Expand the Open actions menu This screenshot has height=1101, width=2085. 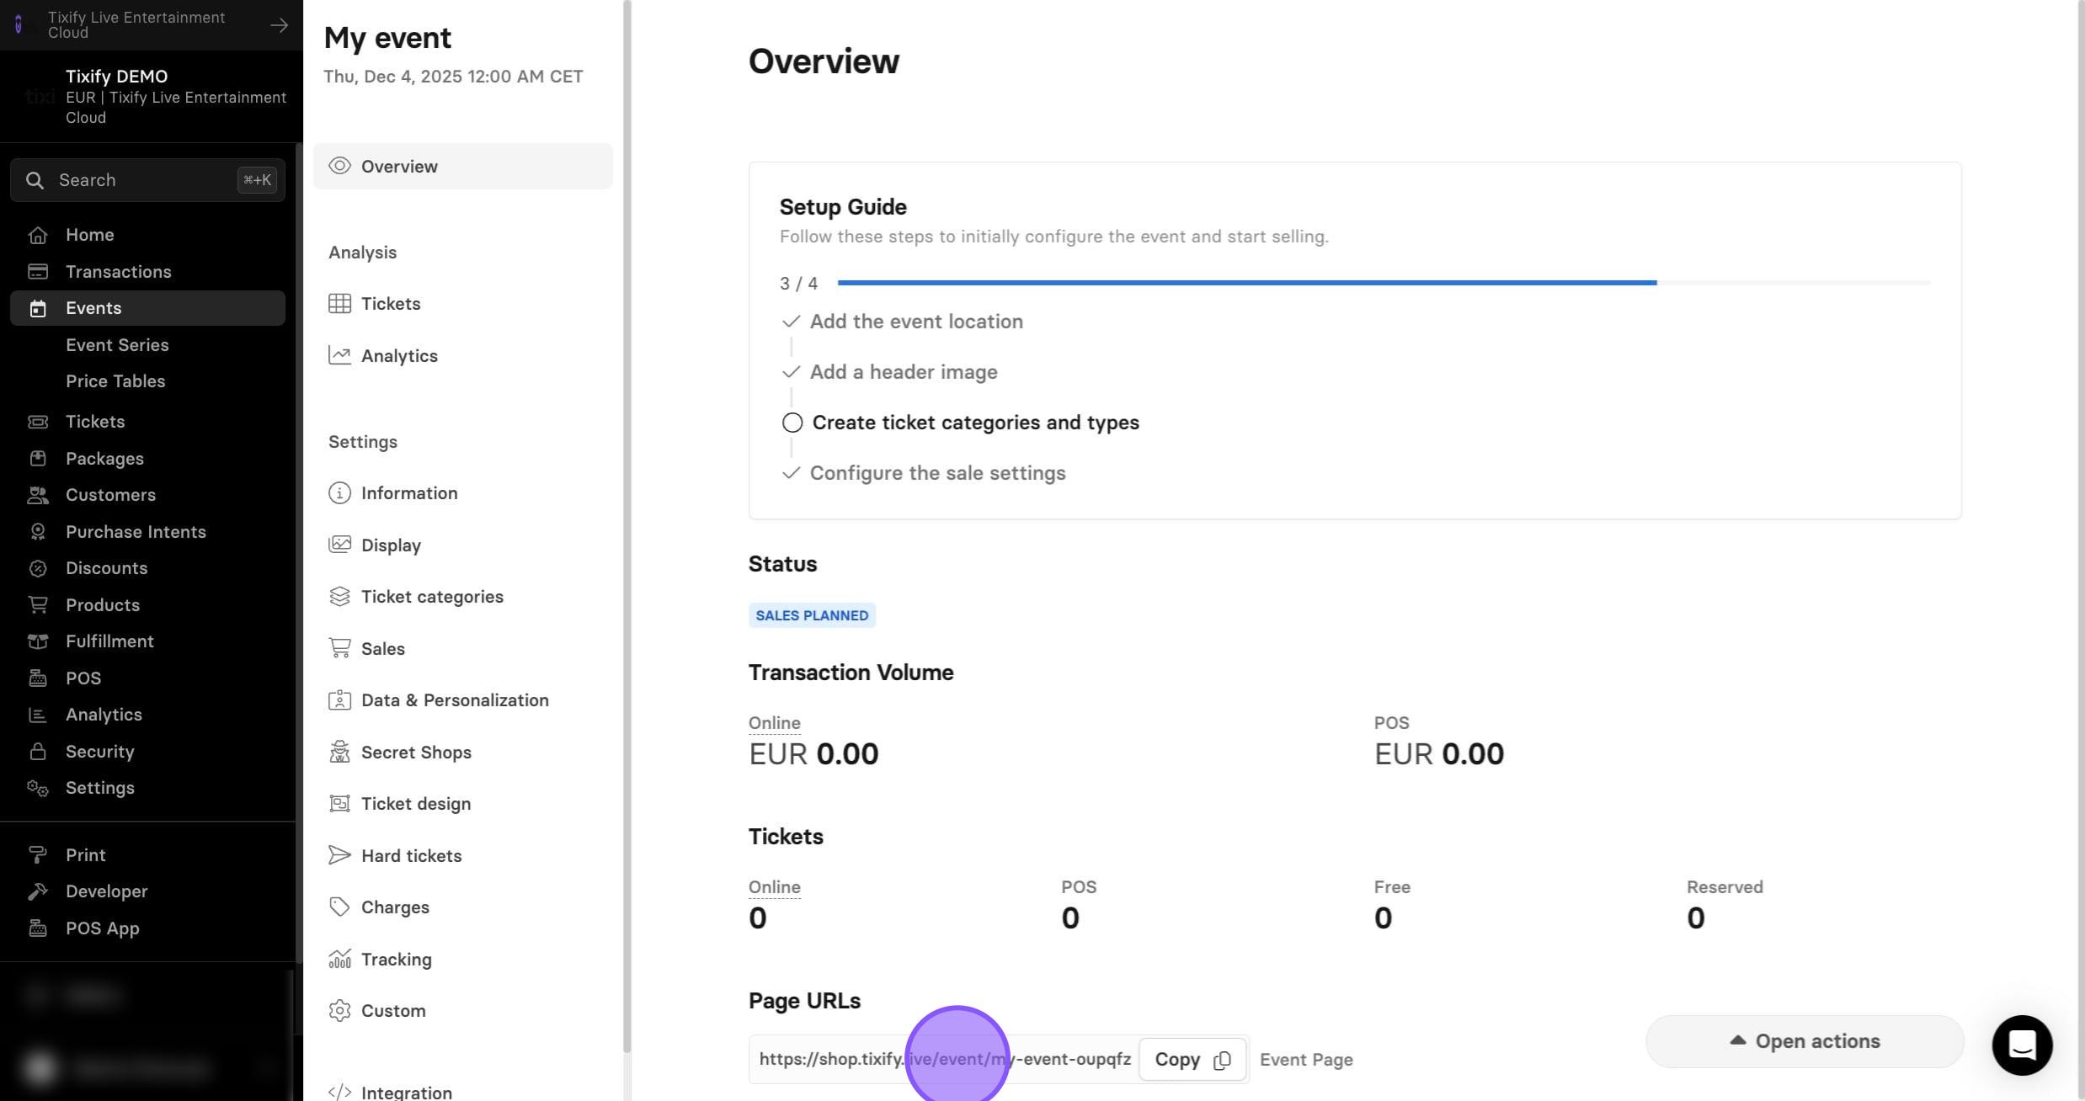(1805, 1041)
